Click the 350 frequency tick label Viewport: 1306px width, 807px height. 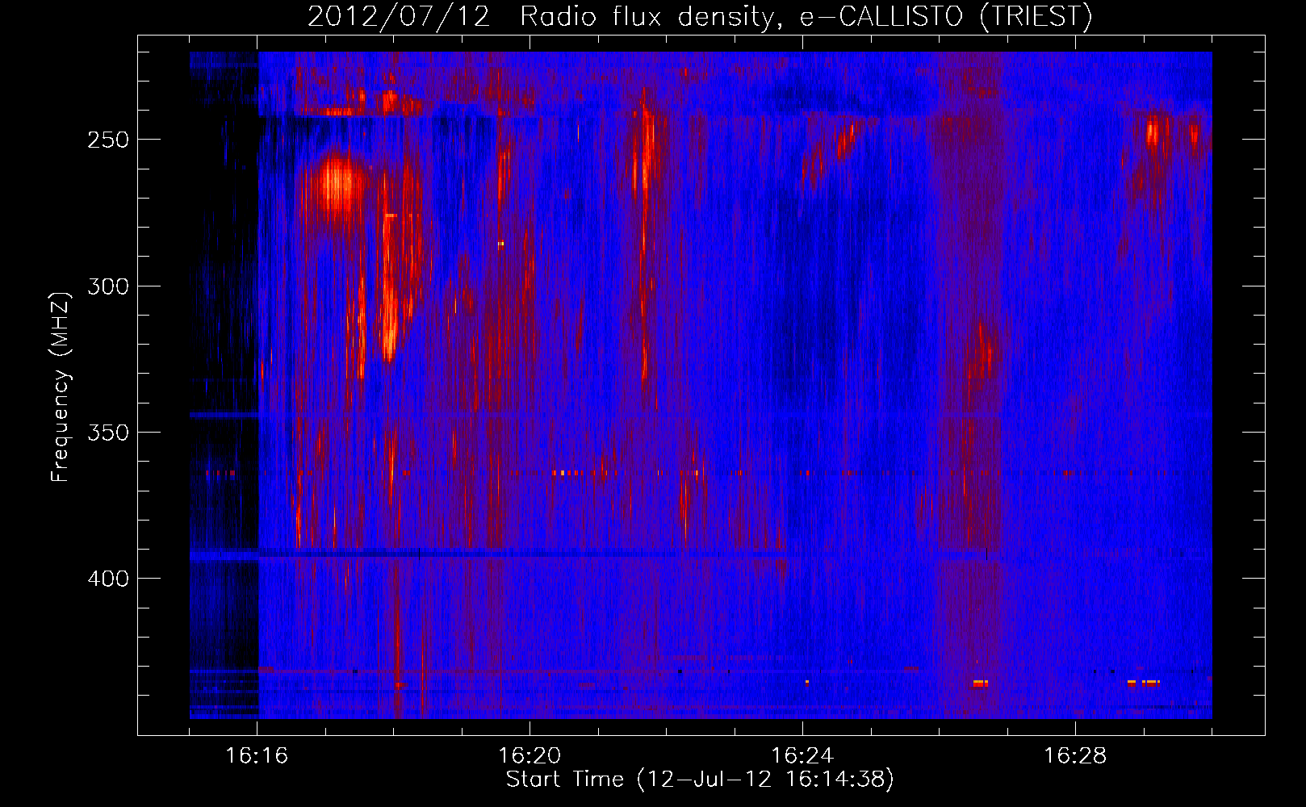pyautogui.click(x=107, y=433)
